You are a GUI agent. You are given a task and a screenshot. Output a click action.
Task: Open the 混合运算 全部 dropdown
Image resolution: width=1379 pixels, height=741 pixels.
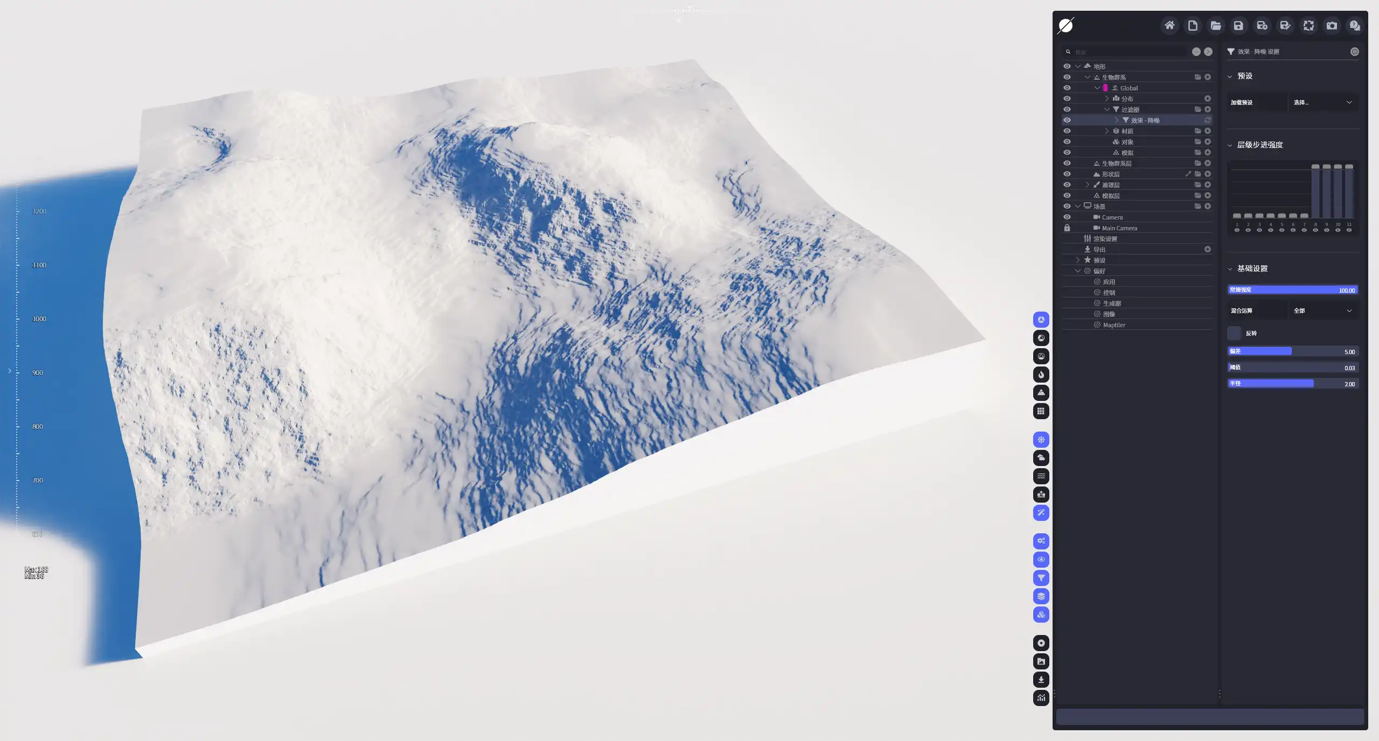1322,310
